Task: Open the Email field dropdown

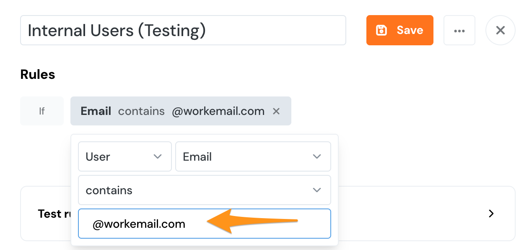Action: coord(253,156)
